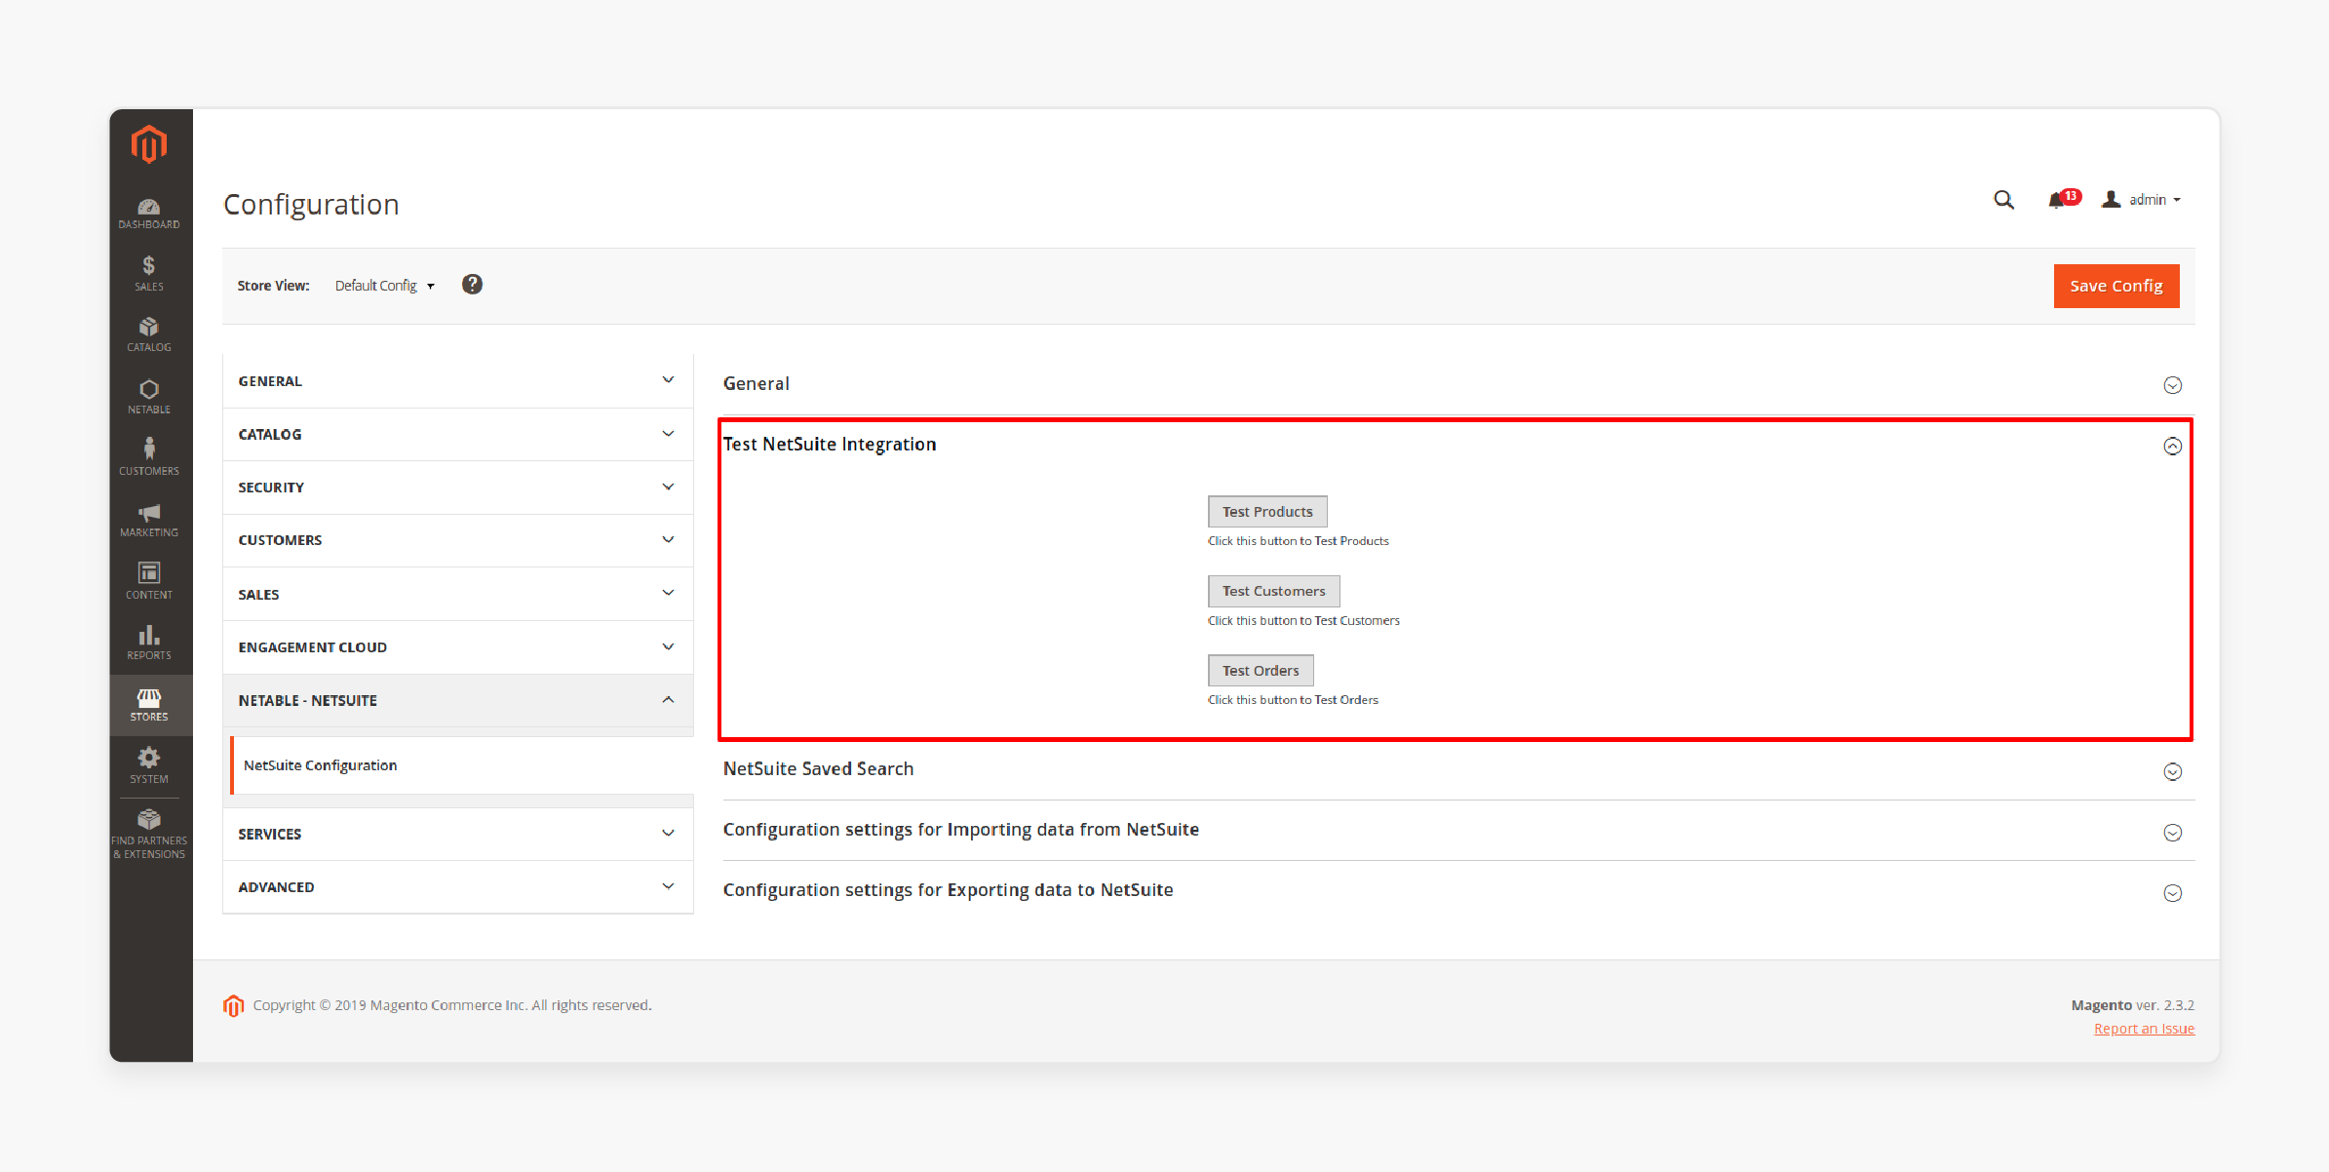The image size is (2329, 1172).
Task: Expand Importing data from NetSuite arrow
Action: [x=2172, y=832]
